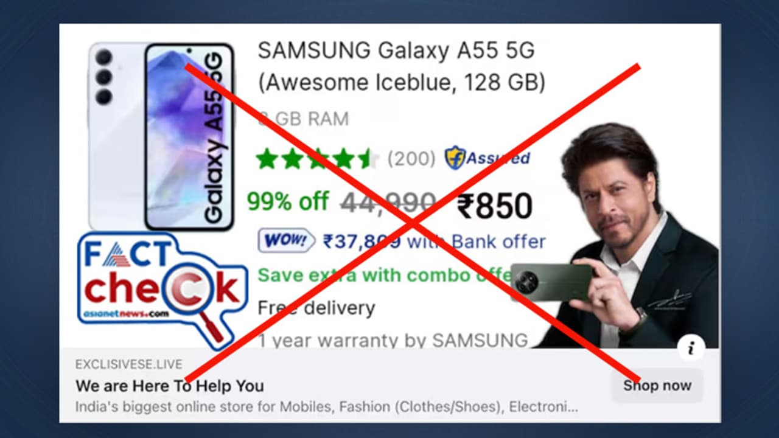This screenshot has width=779, height=438.
Task: Click the headline We are Here To Help You
Action: [170, 386]
